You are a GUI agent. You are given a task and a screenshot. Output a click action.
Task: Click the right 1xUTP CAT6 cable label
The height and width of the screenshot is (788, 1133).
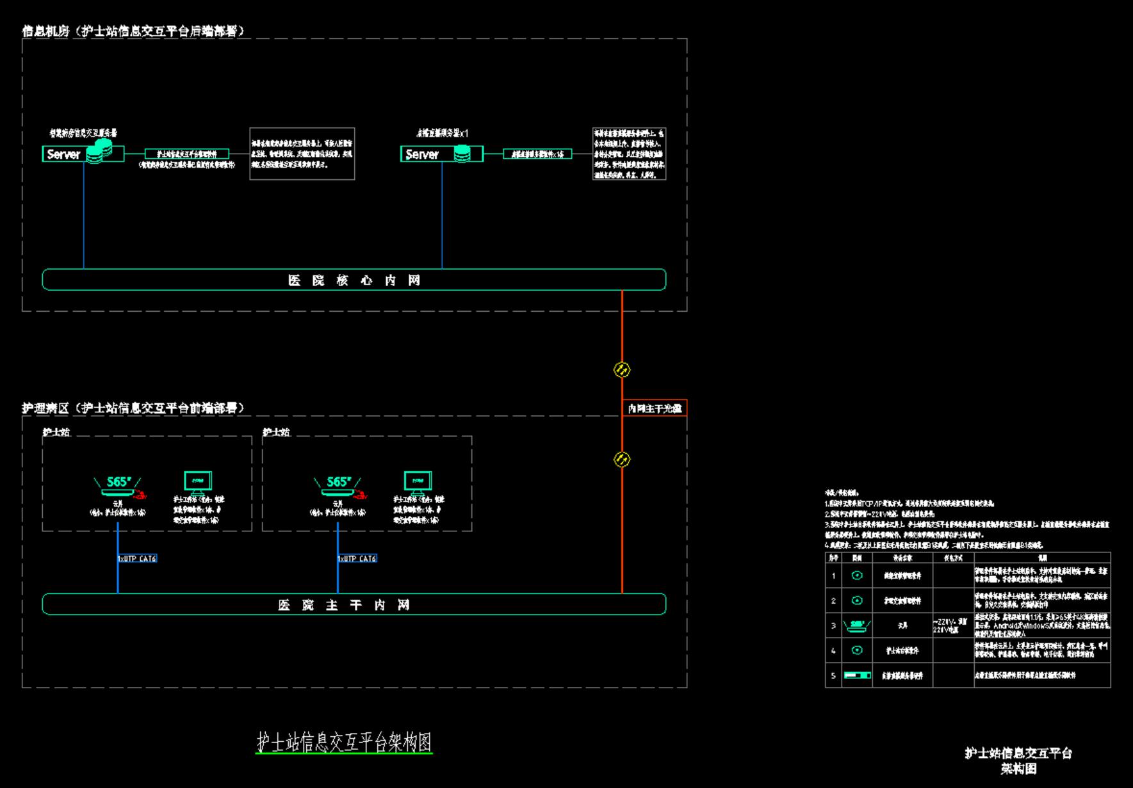tap(357, 559)
